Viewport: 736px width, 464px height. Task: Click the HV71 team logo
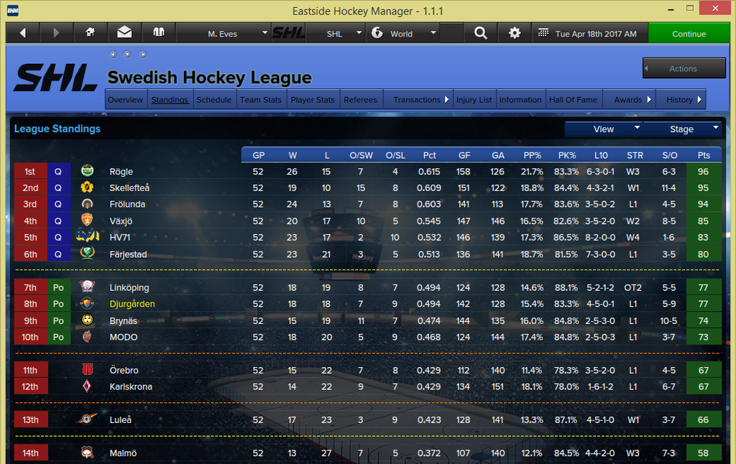click(87, 236)
